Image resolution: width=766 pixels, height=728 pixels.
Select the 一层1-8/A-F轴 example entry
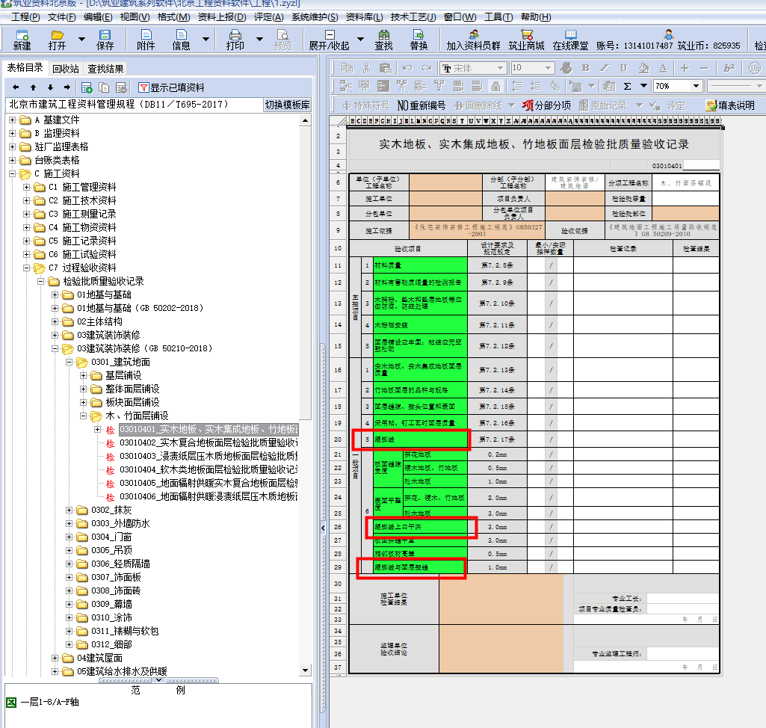pyautogui.click(x=49, y=702)
